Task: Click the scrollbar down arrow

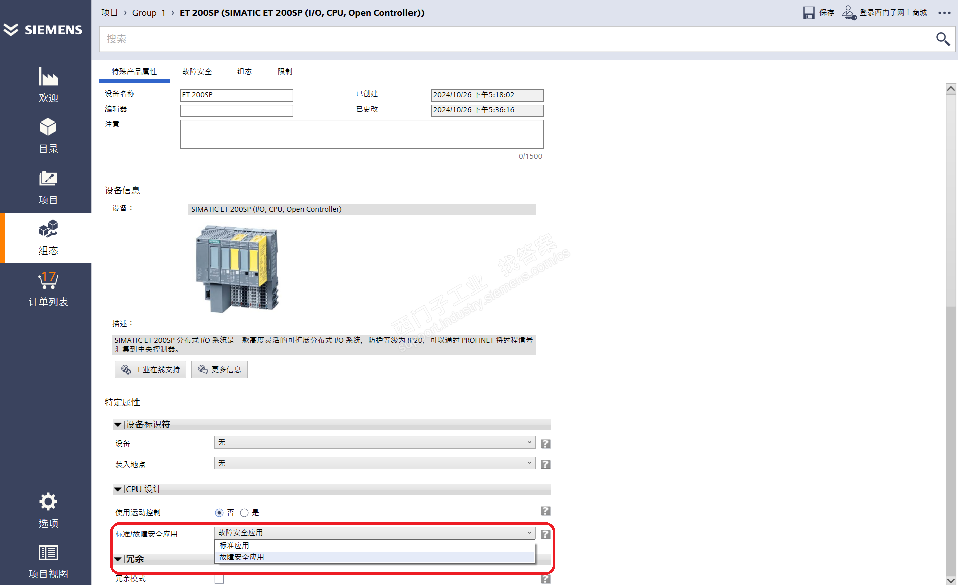Action: point(951,580)
